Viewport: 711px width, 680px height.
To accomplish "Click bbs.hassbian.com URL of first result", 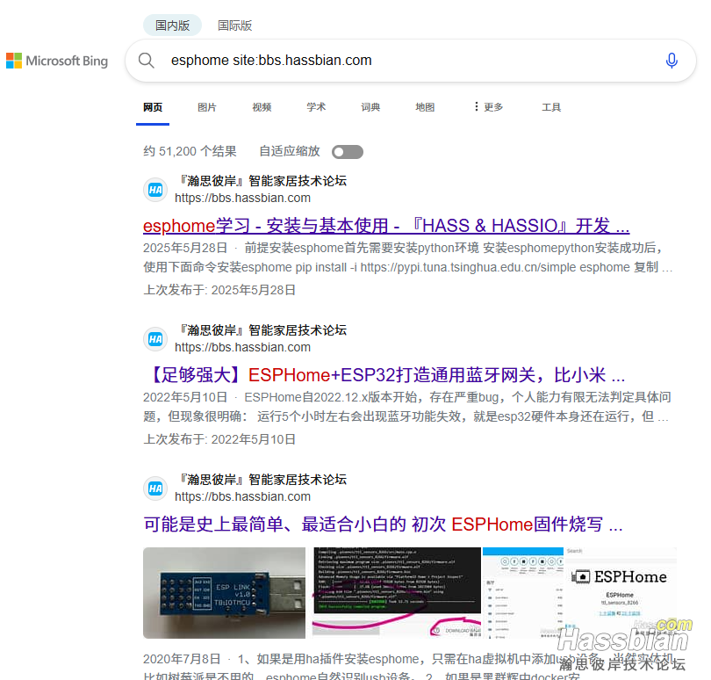I will tap(242, 199).
